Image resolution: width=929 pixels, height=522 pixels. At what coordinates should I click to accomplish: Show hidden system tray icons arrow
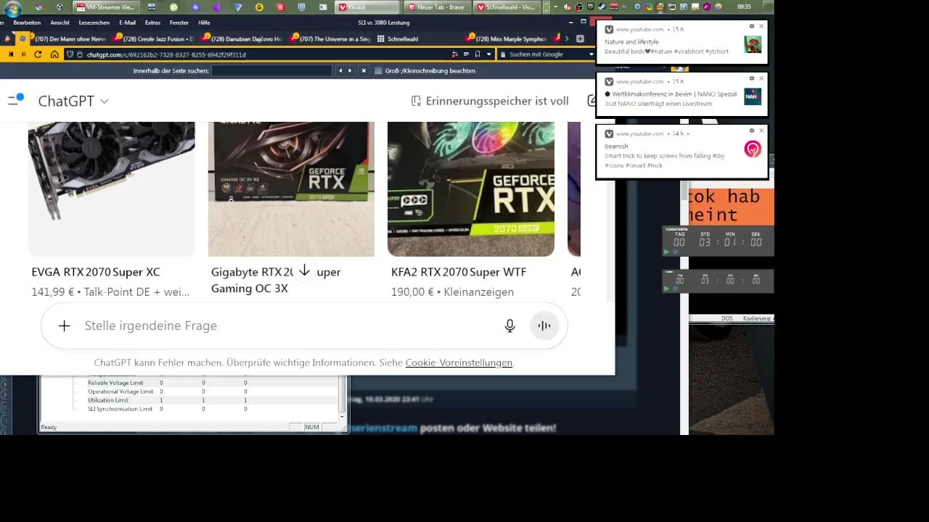555,7
